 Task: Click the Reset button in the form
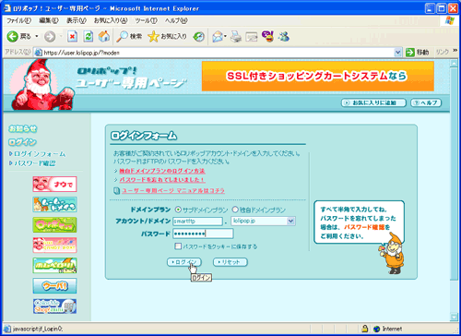coord(230,262)
